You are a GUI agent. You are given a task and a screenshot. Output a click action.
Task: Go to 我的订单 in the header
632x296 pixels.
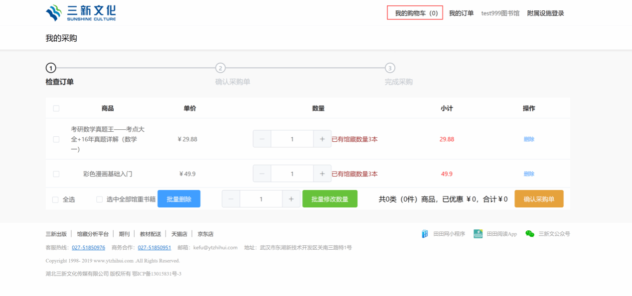tap(461, 13)
